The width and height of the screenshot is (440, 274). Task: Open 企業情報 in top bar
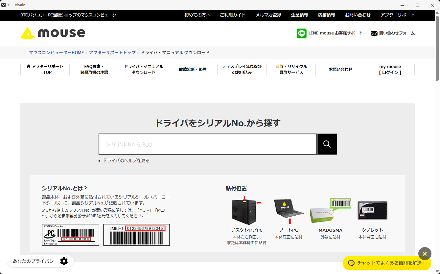click(x=299, y=15)
